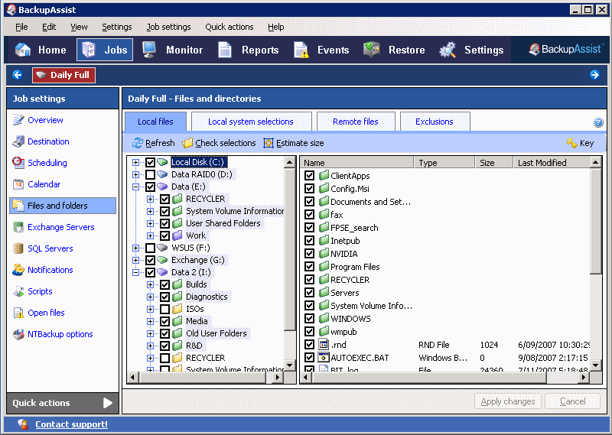This screenshot has height=435, width=612.
Task: Click the back arrow navigation icon
Action: (x=17, y=75)
